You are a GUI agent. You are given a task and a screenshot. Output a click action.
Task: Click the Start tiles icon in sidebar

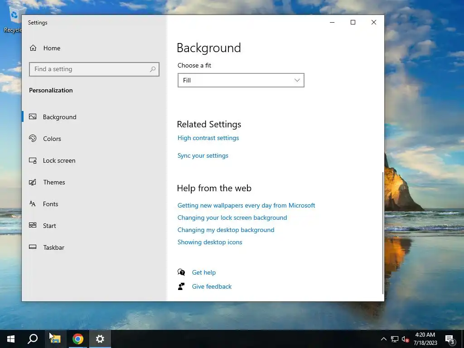33,225
